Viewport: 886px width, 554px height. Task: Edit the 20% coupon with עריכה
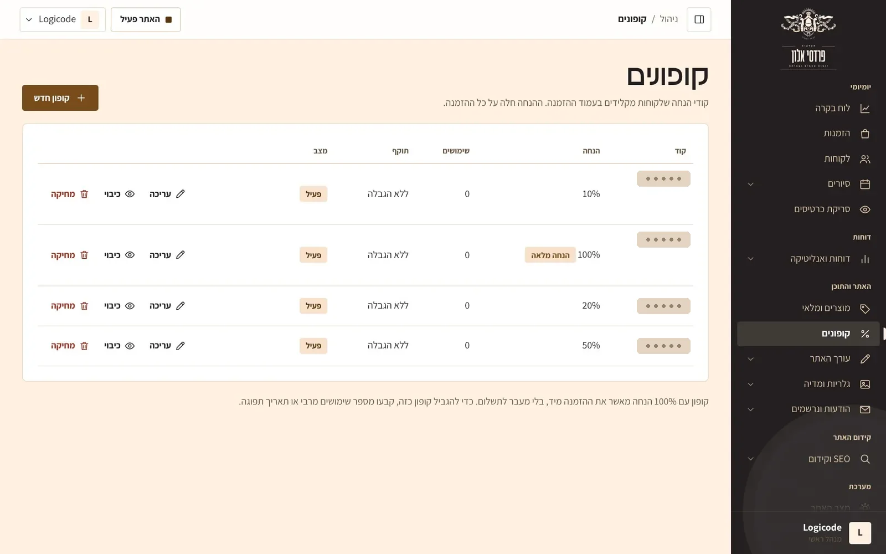click(x=167, y=306)
